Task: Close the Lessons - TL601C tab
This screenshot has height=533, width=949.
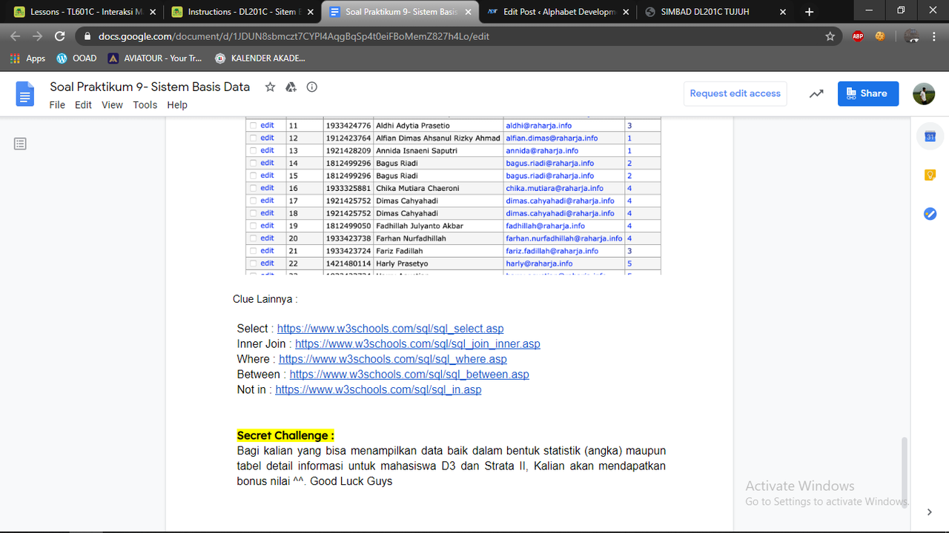Action: point(151,12)
